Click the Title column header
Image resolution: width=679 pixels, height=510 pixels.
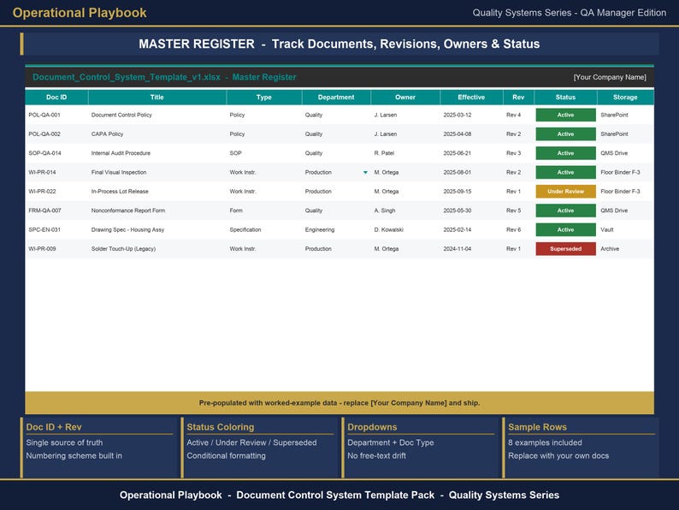tap(156, 97)
